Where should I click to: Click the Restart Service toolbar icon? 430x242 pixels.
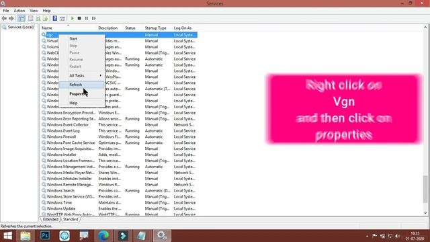[94, 18]
